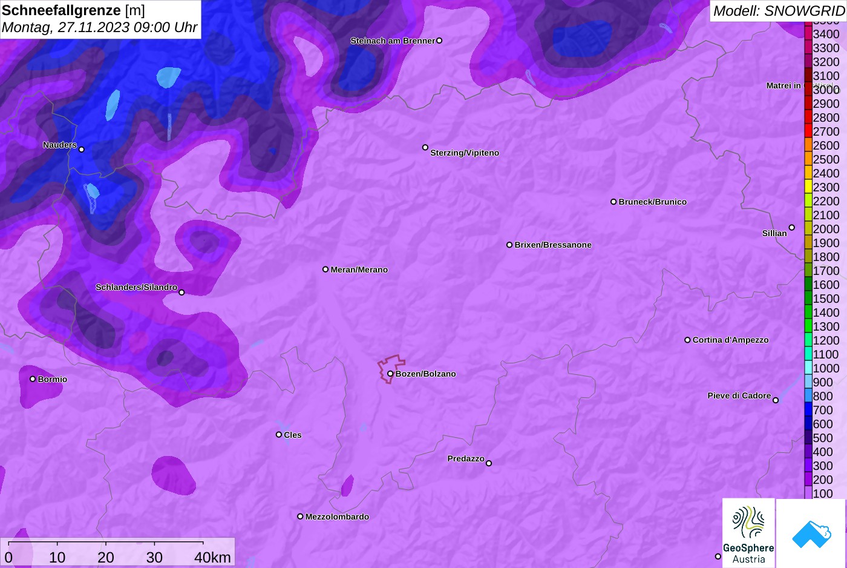Click the 2000 legend color swatch
Screen dimensions: 847x568
(x=808, y=229)
